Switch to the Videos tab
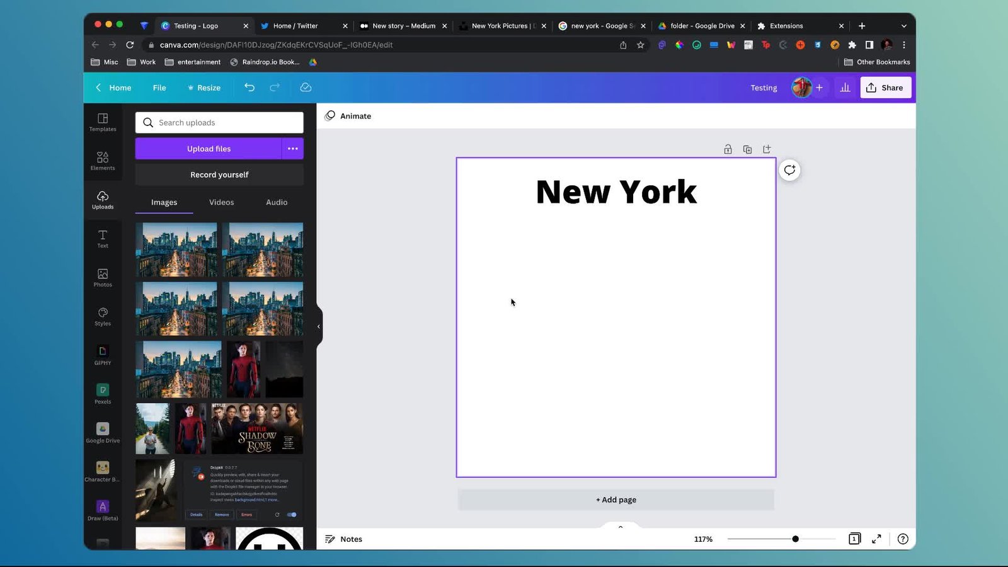Screen dimensions: 1008x567 click(x=221, y=202)
